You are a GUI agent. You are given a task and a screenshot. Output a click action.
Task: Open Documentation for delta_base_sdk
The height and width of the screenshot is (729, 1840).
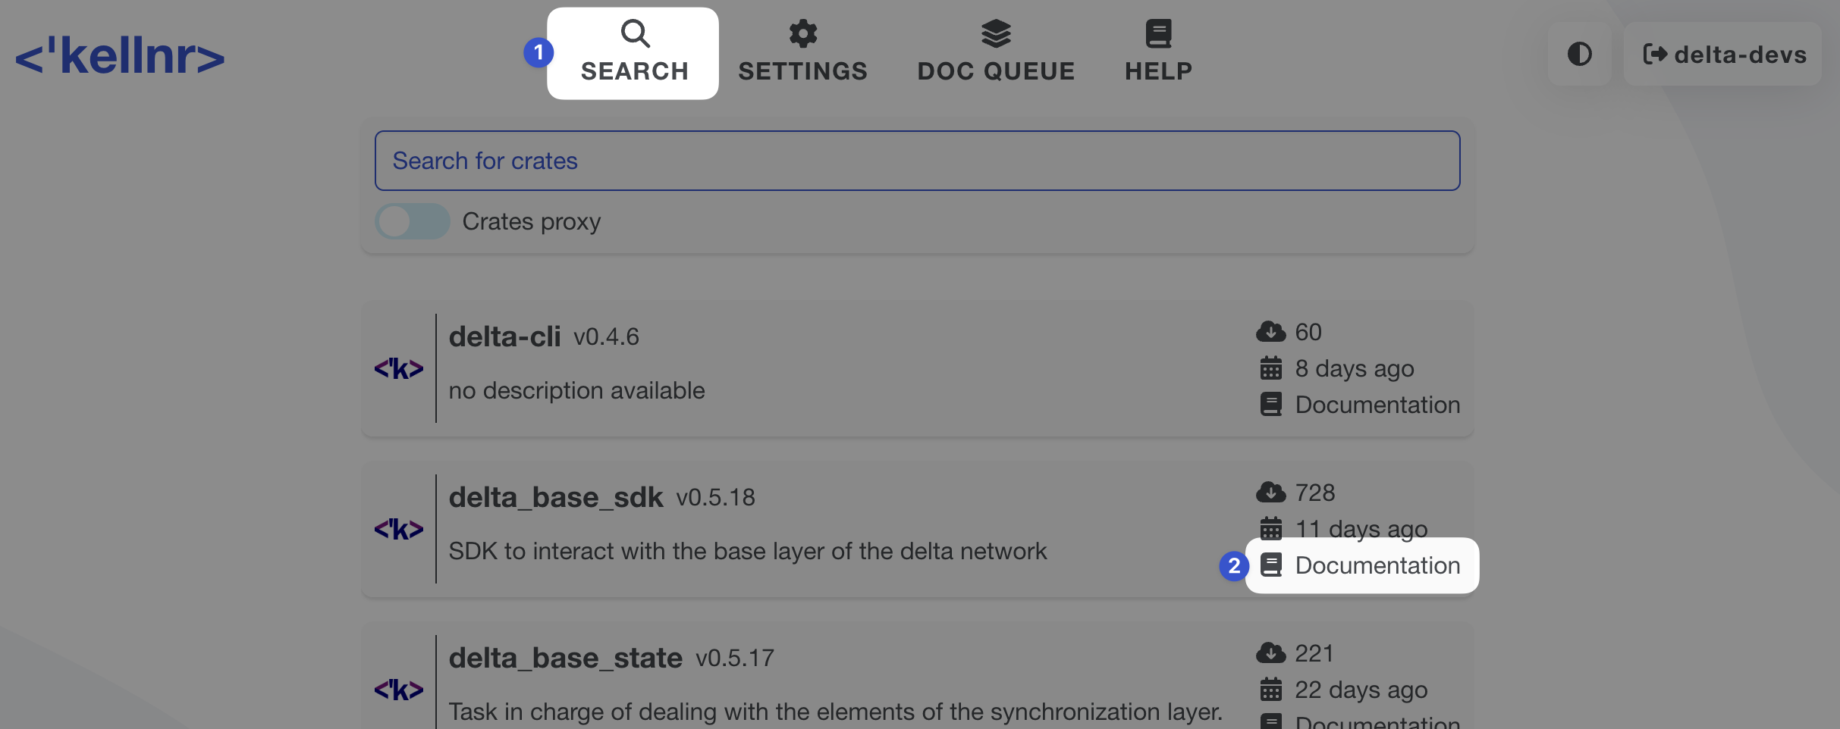(x=1377, y=565)
